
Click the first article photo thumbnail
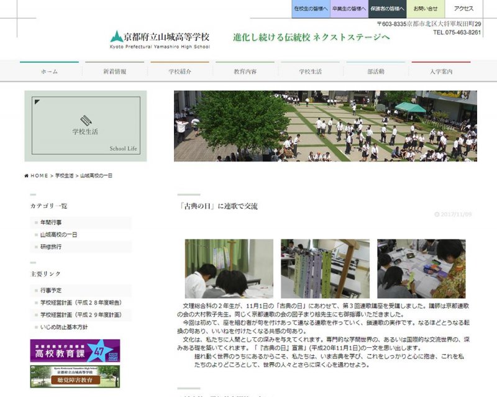pyautogui.click(x=229, y=268)
